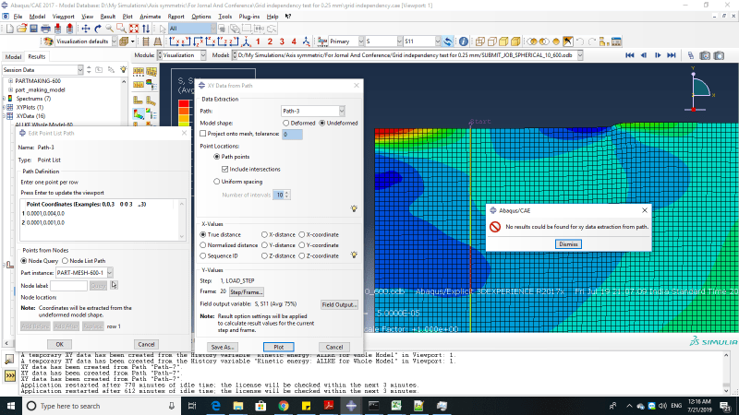Click the New model database icon
The height and width of the screenshot is (415, 739).
[10, 29]
